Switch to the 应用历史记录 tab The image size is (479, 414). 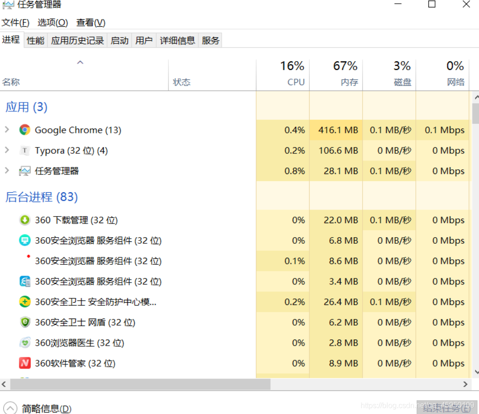point(77,40)
